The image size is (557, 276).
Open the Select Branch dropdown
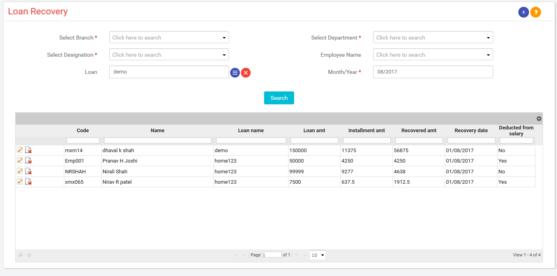[169, 38]
